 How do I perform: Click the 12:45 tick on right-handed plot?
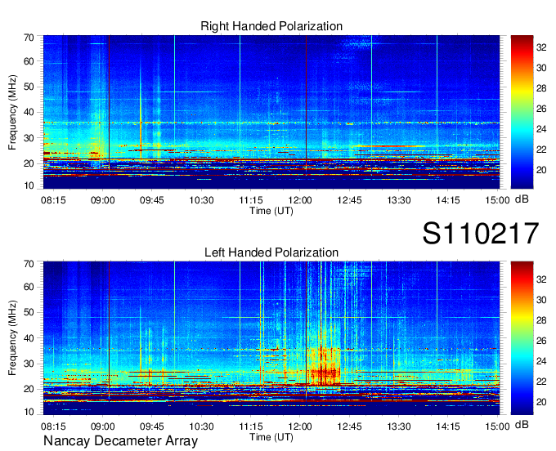coord(349,200)
